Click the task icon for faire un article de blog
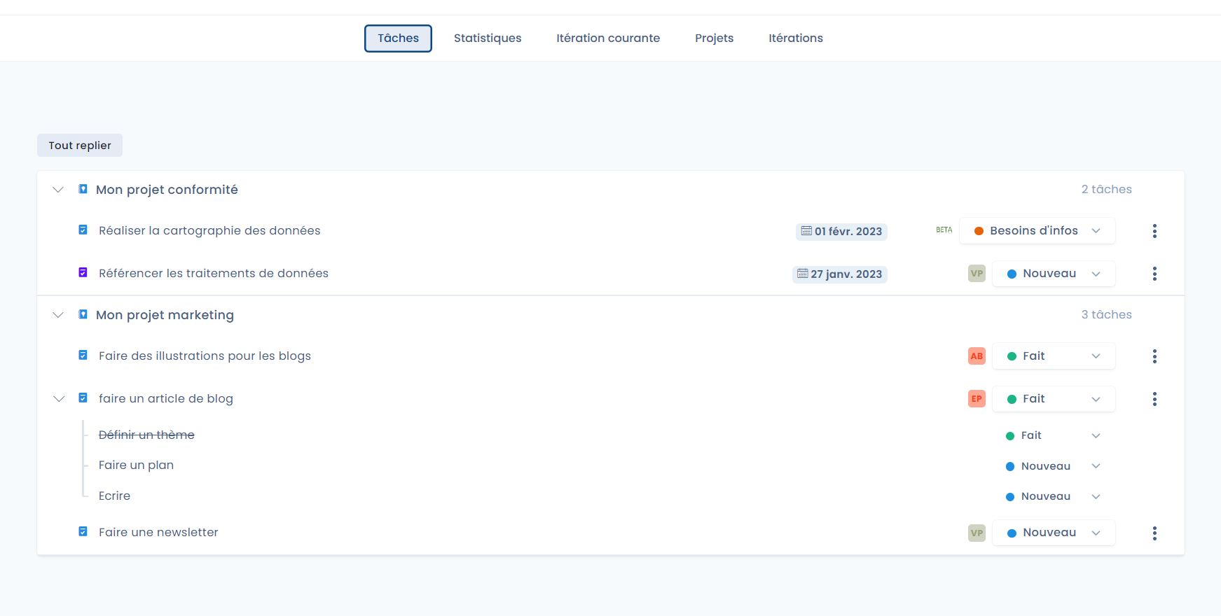Image resolution: width=1221 pixels, height=616 pixels. point(83,398)
